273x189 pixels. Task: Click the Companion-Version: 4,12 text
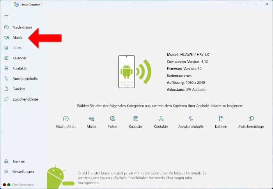[187, 61]
